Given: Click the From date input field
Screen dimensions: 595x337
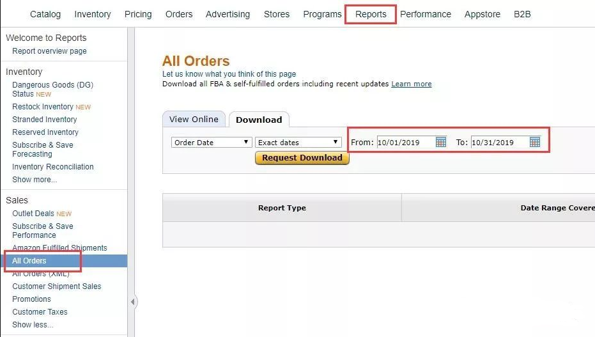Looking at the screenshot, I should [x=406, y=143].
